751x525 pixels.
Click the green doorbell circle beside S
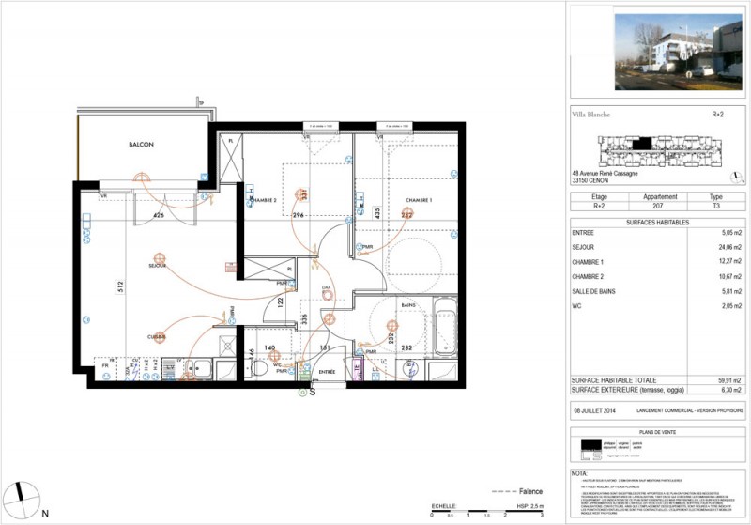[x=302, y=393]
